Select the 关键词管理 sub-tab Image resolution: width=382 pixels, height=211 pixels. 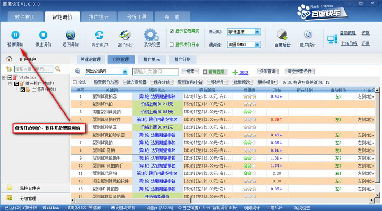[91, 59]
